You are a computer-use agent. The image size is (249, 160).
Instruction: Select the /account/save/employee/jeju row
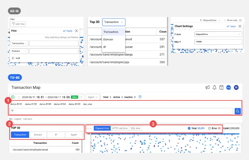tap(127, 62)
